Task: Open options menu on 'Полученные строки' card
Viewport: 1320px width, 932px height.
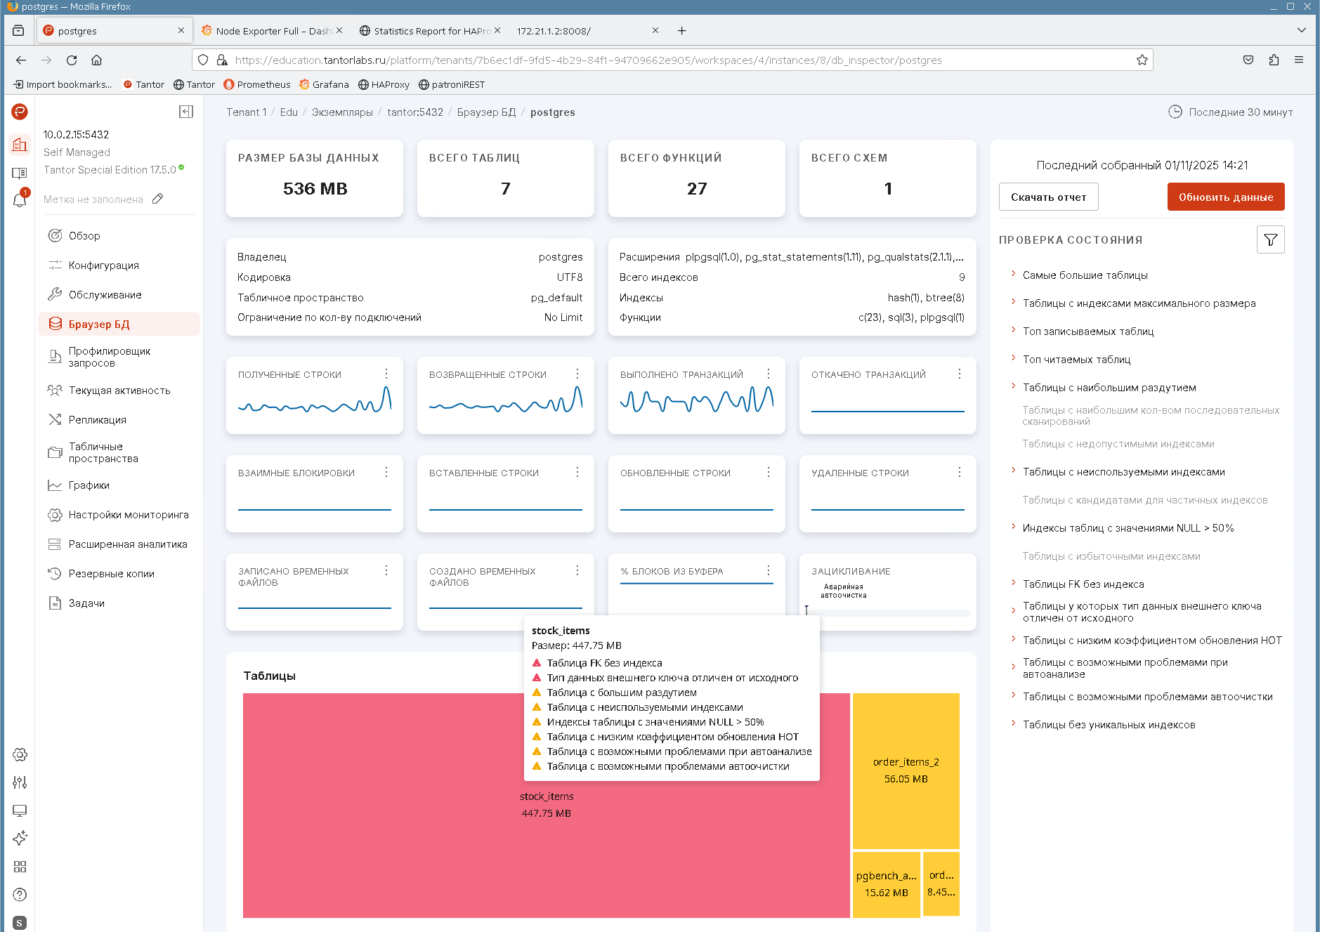Action: (386, 374)
